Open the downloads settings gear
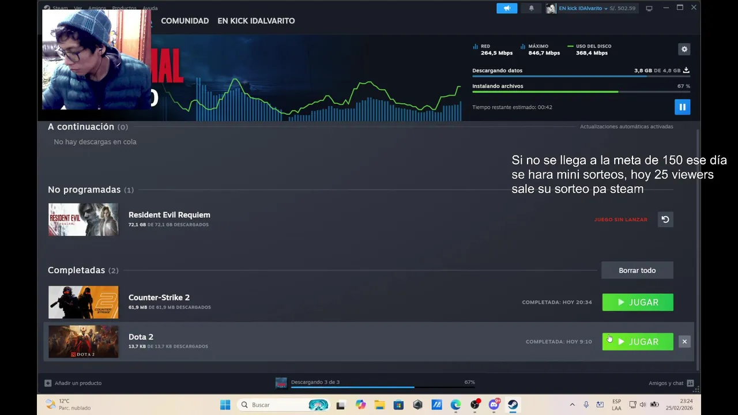This screenshot has height=415, width=738. [684, 49]
